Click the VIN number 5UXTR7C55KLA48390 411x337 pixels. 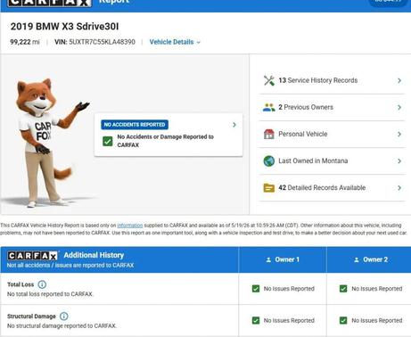(102, 42)
